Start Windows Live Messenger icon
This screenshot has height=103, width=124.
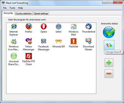pos(14,41)
